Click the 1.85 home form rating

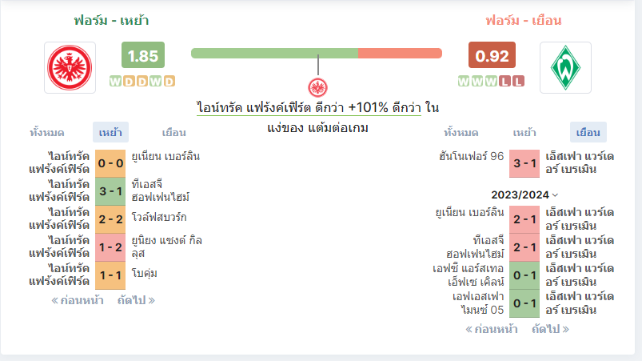pos(143,55)
